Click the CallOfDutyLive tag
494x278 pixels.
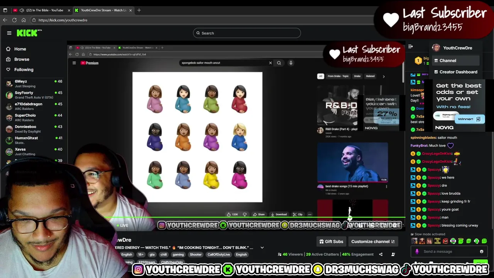[x=218, y=255]
